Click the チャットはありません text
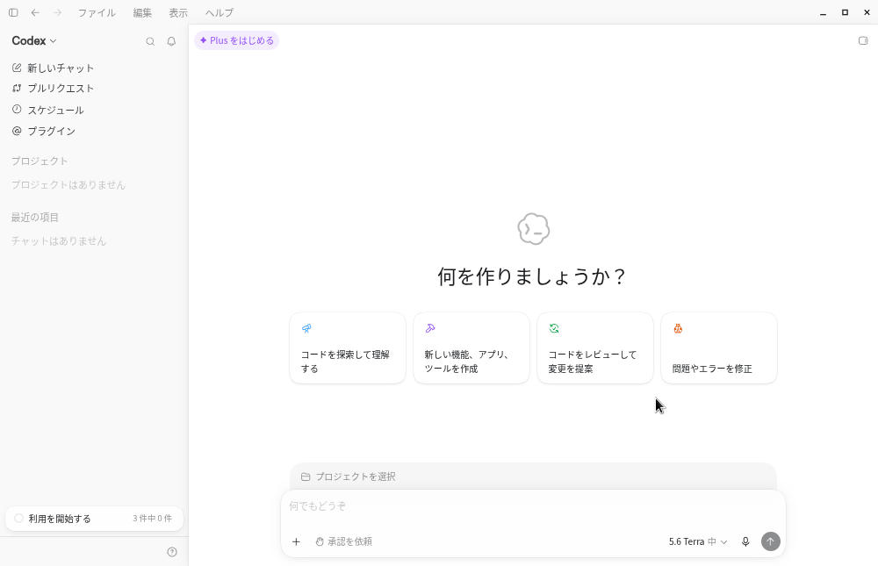This screenshot has width=878, height=566. pos(59,240)
